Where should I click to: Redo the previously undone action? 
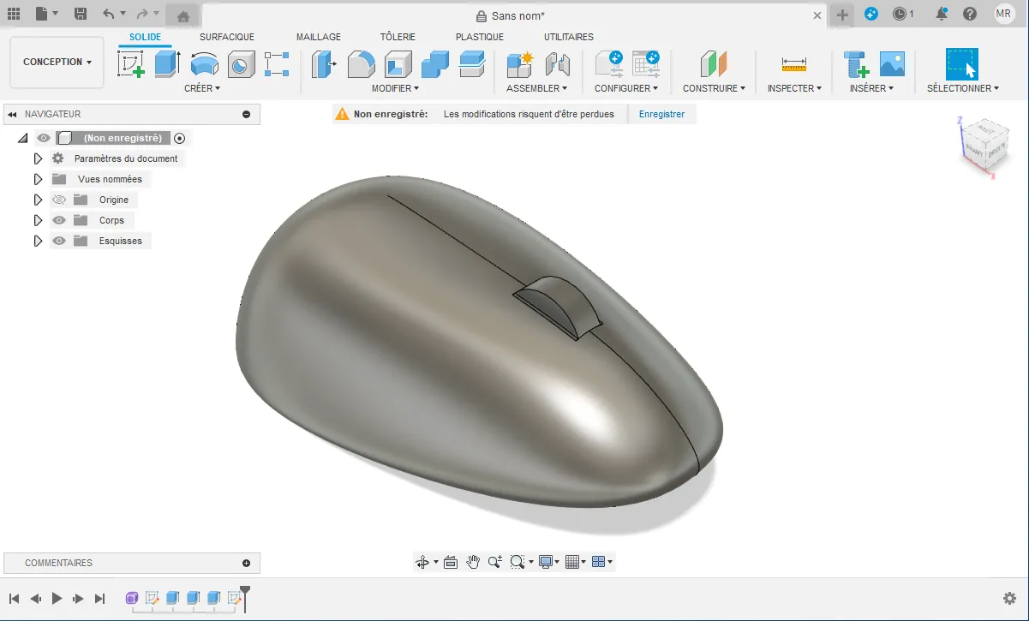142,14
